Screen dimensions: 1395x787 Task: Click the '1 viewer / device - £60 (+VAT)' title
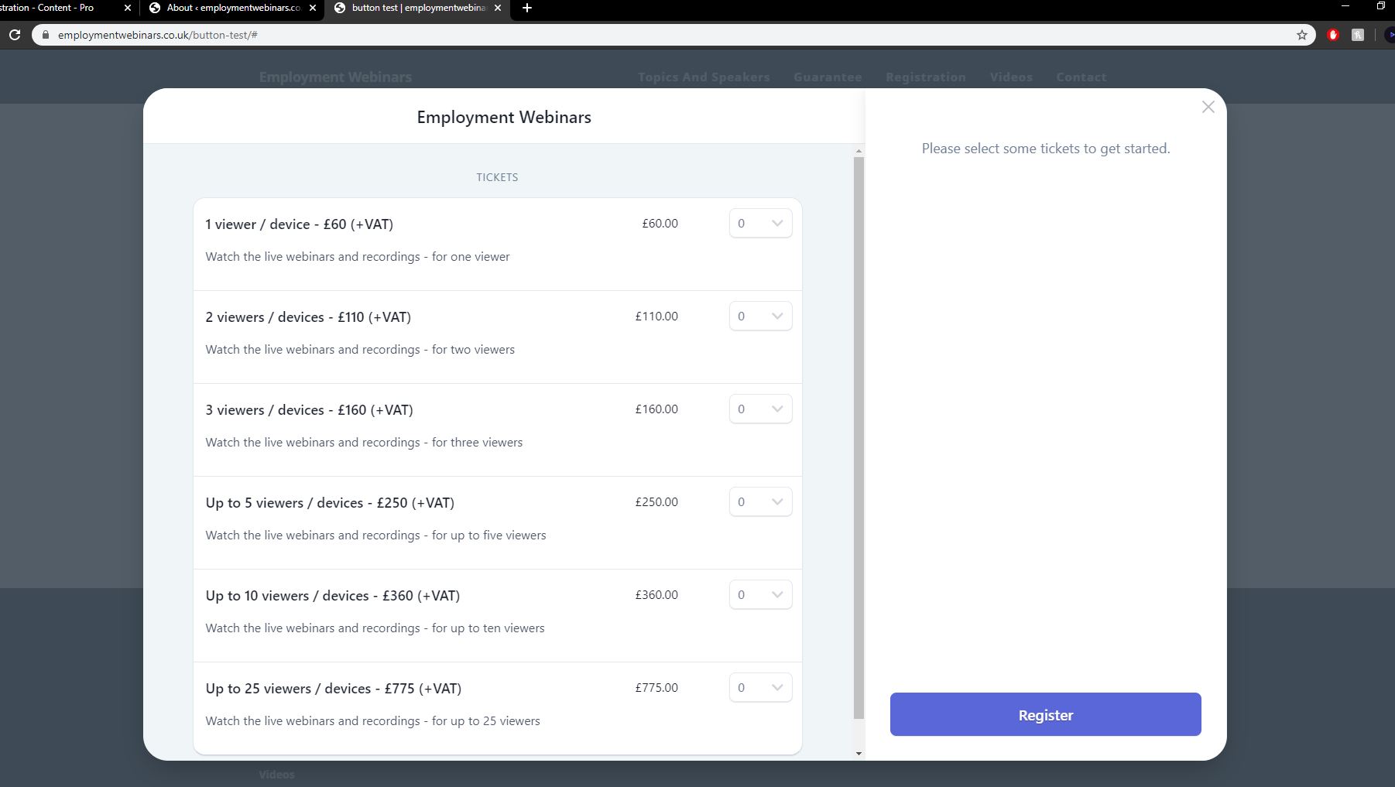pyautogui.click(x=299, y=224)
